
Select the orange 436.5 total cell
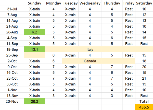144,107
